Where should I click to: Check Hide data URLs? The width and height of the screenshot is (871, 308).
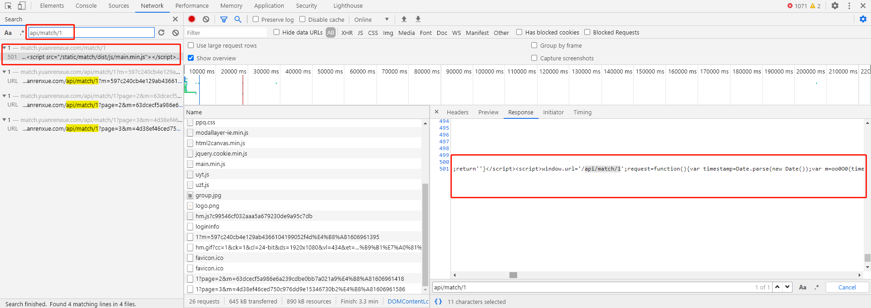[x=277, y=32]
